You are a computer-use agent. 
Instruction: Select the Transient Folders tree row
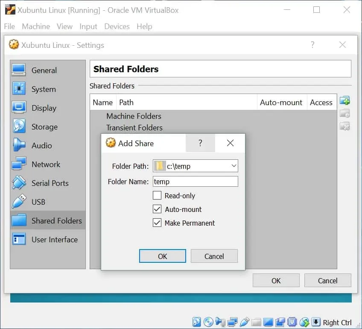134,128
